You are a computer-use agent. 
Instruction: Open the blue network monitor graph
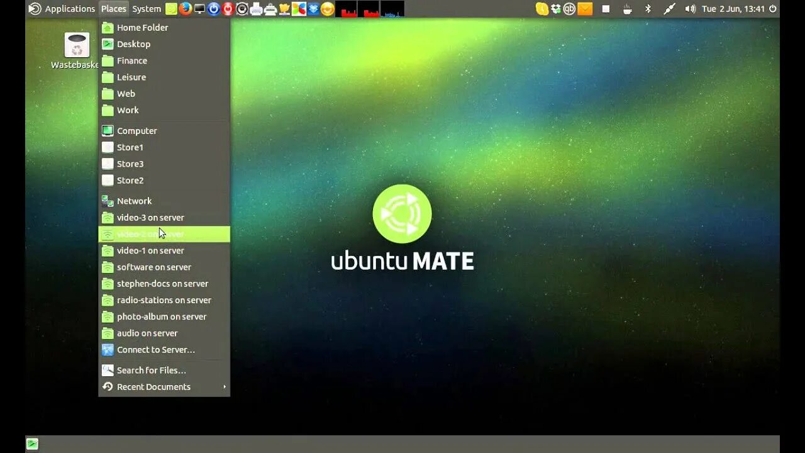pyautogui.click(x=392, y=9)
